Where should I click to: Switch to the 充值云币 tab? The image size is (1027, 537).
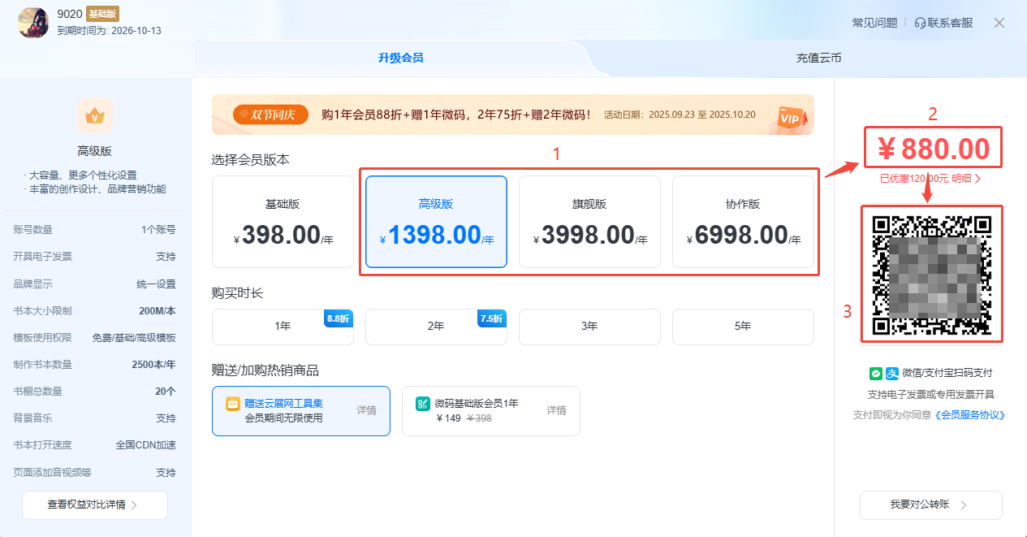[818, 58]
